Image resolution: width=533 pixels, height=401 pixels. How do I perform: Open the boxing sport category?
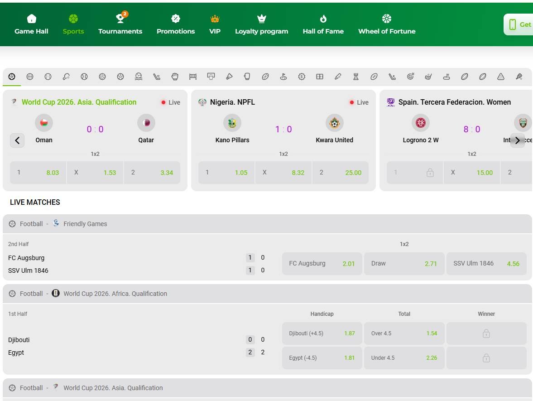click(x=247, y=77)
